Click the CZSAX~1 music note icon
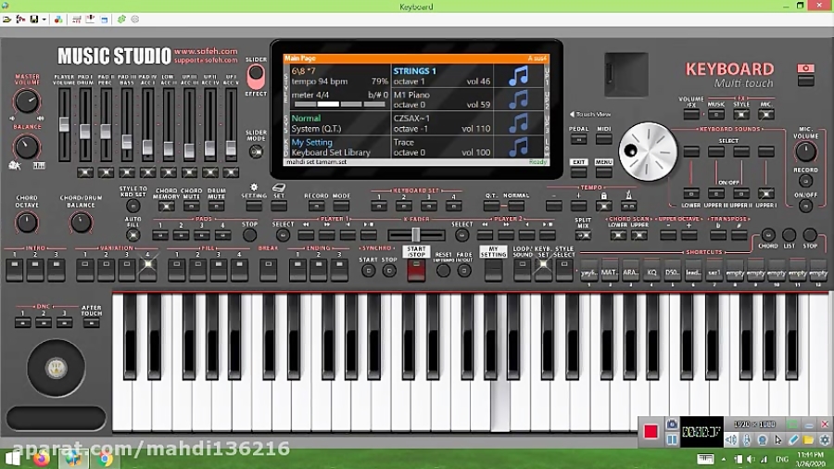 [x=519, y=123]
